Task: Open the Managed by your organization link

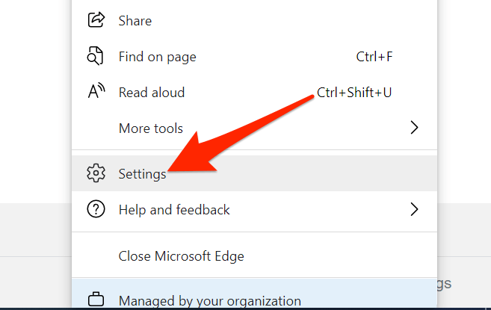Action: coord(210,301)
